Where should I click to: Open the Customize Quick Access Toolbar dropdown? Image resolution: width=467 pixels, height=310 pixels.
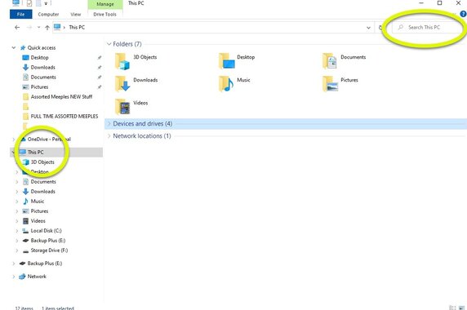click(x=46, y=3)
